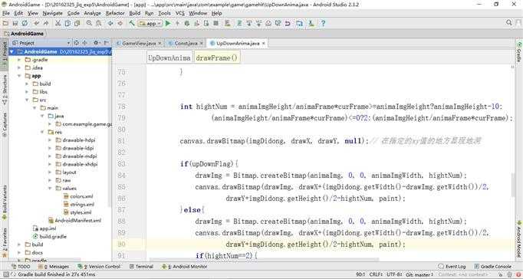Screen dimensions: 523x279
Task: Expand the drawable-hdpi folder arrow
Action: [50, 140]
